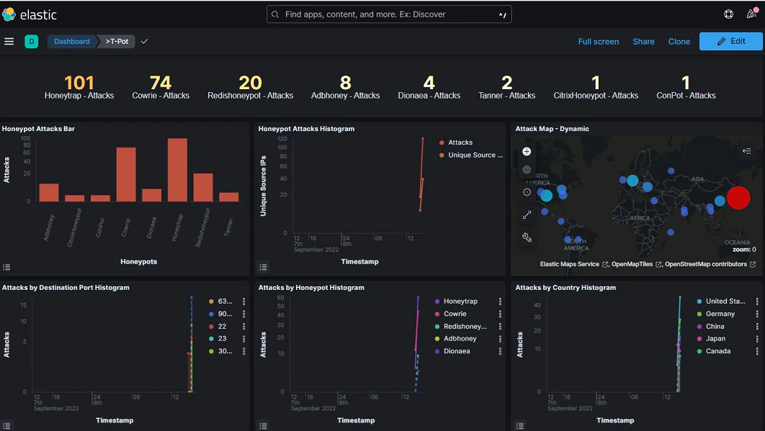This screenshot has width=765, height=431.
Task: Click the Attacks legend color dot
Action: [x=442, y=142]
